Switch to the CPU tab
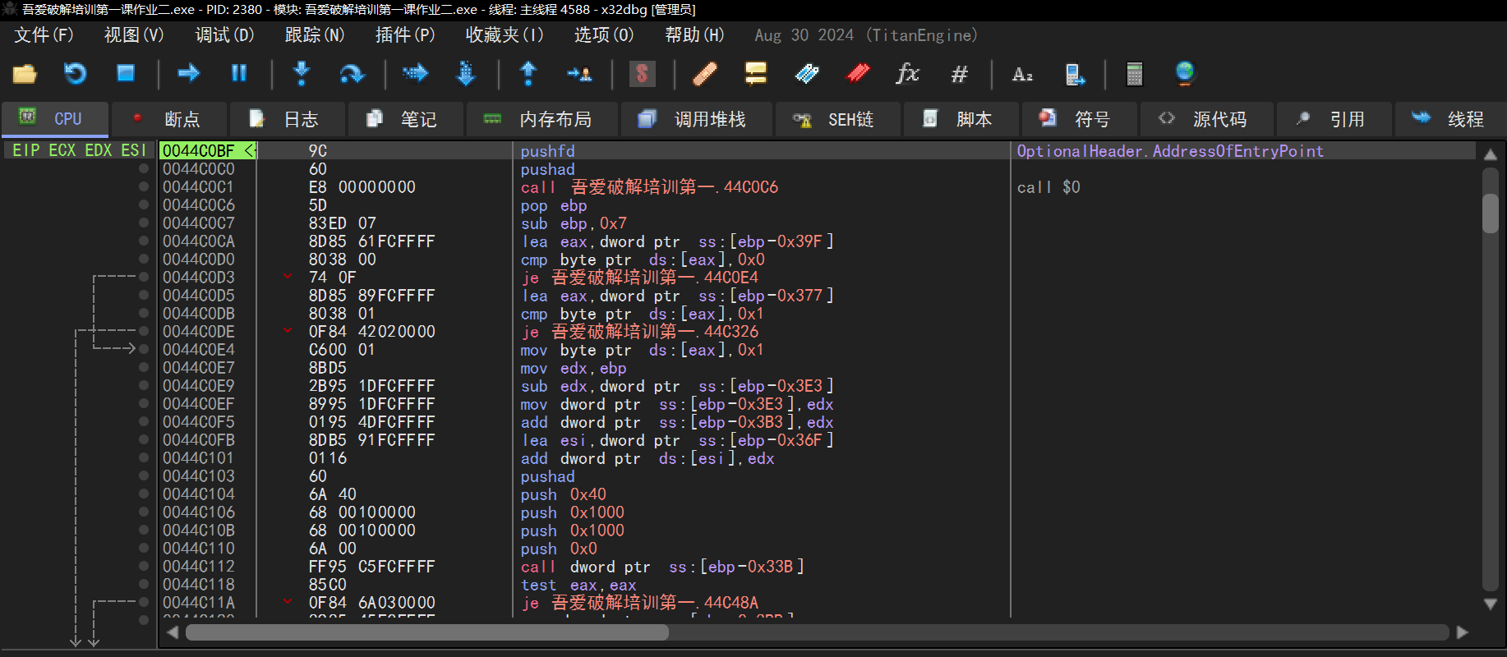Screen dimensions: 1507x657 (x=55, y=119)
